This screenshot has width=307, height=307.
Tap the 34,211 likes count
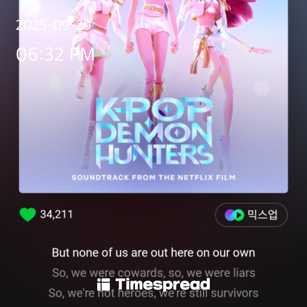click(56, 214)
